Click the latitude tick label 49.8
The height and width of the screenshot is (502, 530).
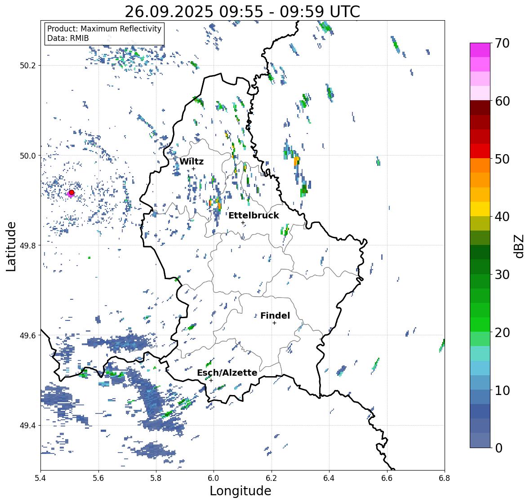[x=28, y=245]
